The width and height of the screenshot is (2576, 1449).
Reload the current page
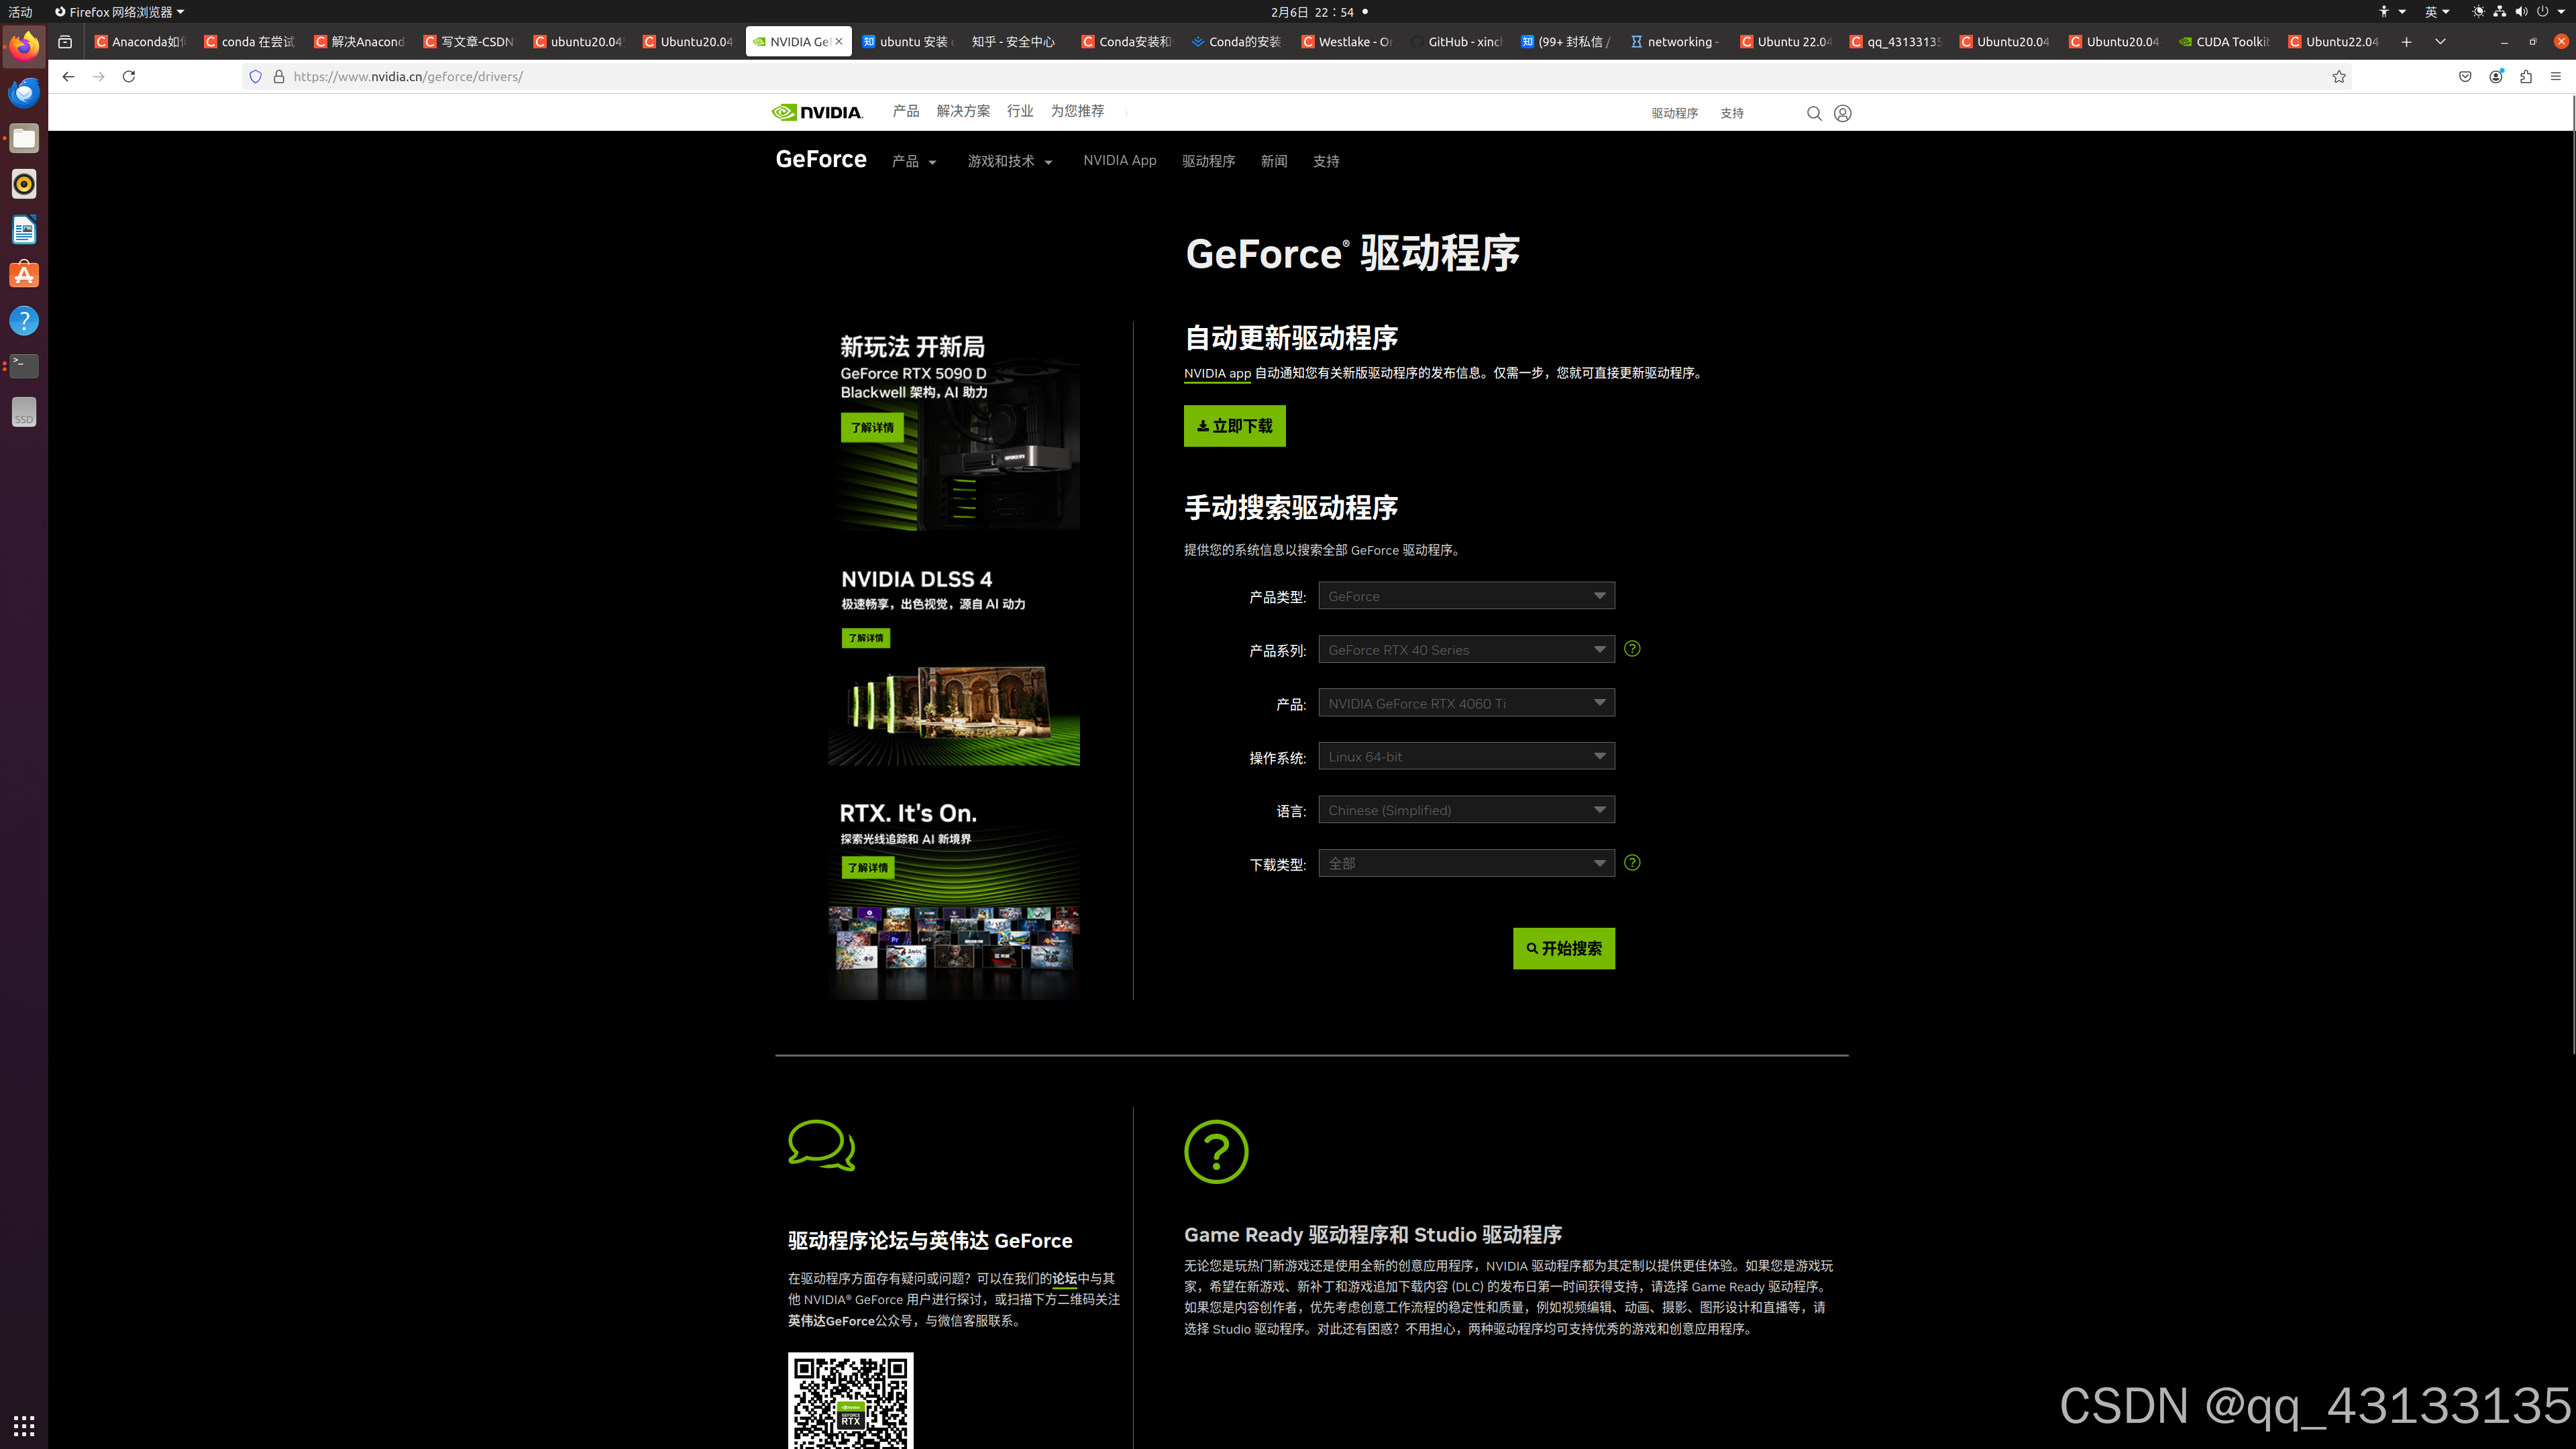tap(129, 76)
